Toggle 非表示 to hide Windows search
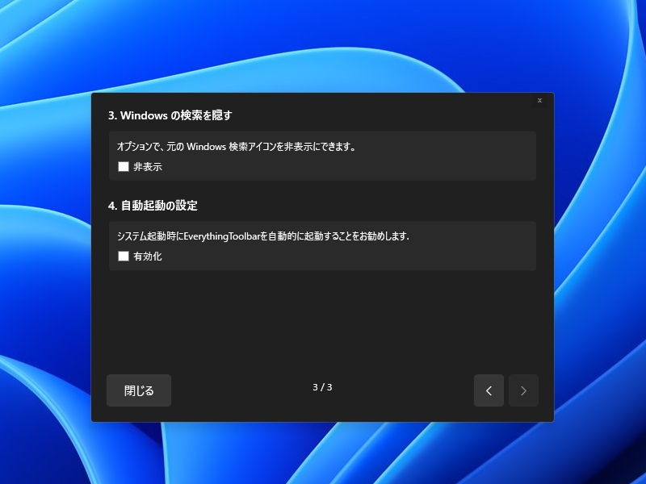 [124, 167]
